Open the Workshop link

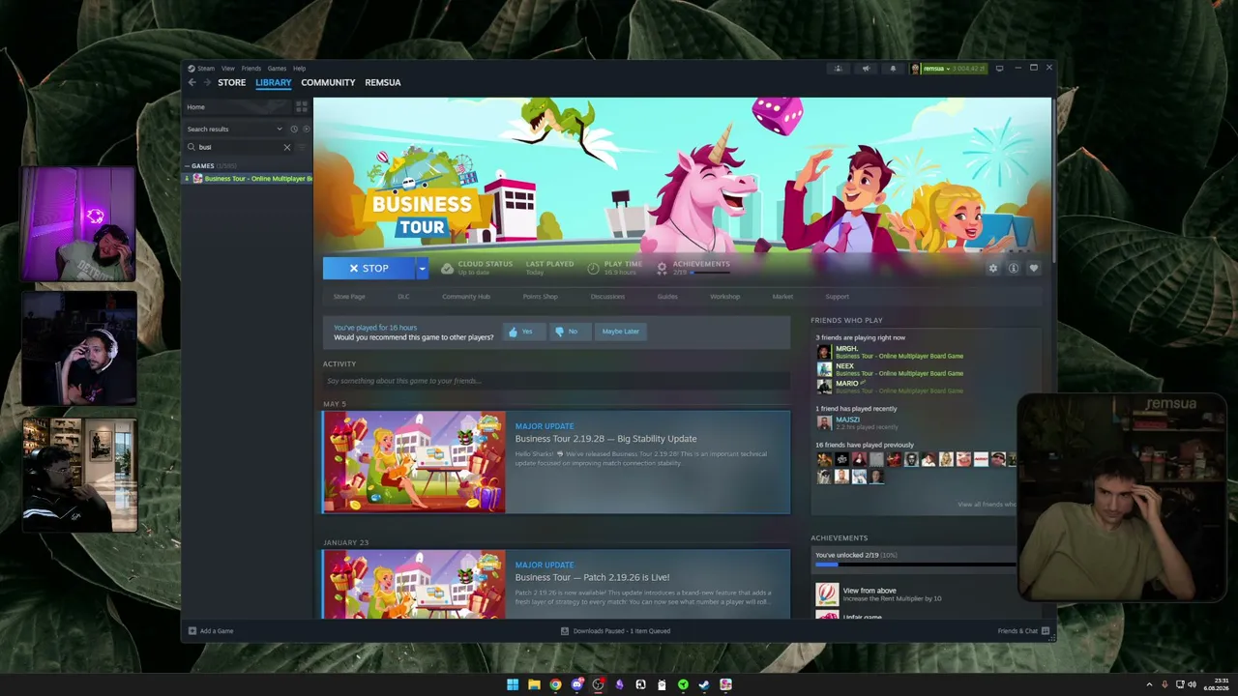point(724,297)
